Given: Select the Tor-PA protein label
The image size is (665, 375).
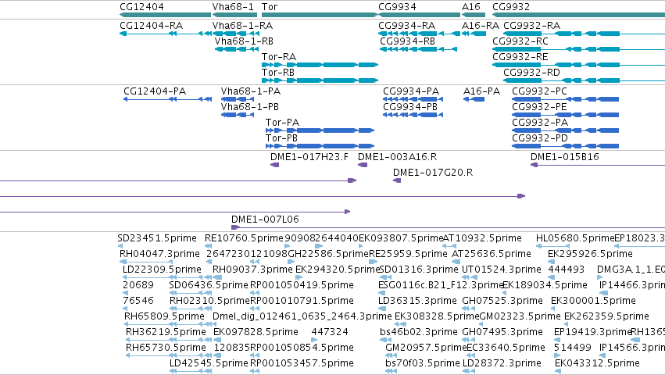Looking at the screenshot, I should tap(282, 123).
